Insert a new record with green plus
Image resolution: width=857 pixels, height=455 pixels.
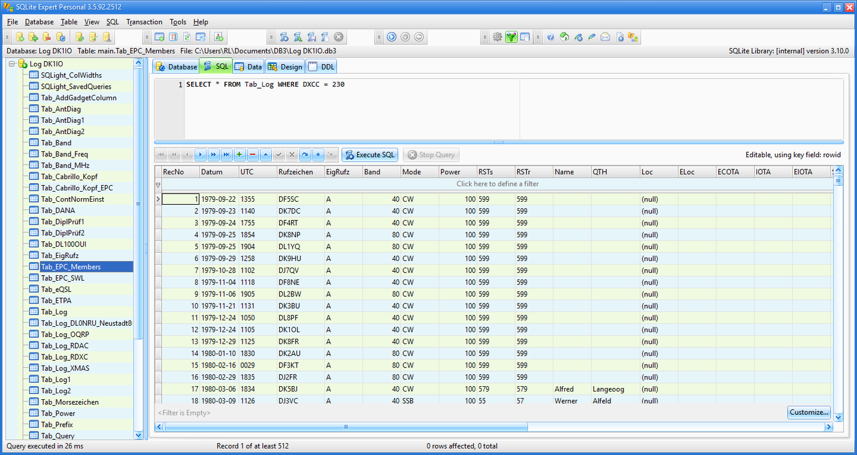[240, 154]
